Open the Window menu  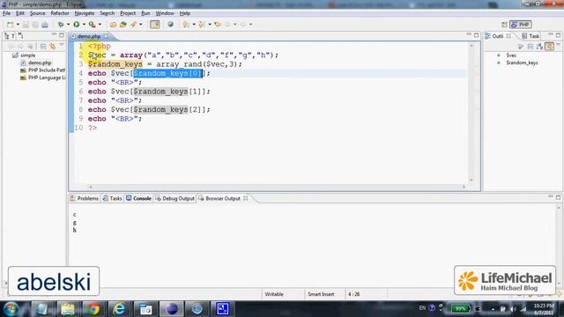click(x=165, y=13)
